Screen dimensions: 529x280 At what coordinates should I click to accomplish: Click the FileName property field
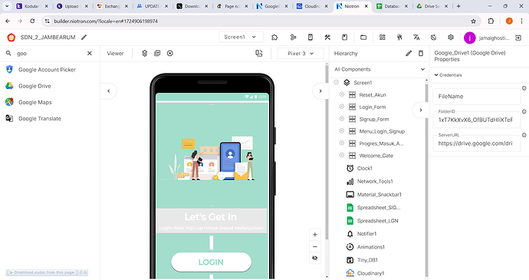pyautogui.click(x=477, y=96)
